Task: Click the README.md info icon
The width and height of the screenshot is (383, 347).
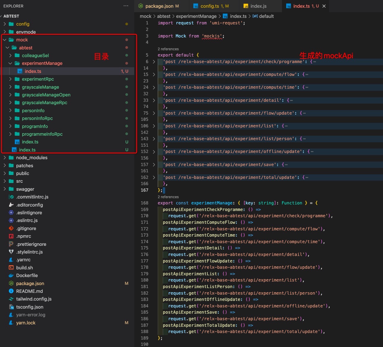Action: (11, 291)
